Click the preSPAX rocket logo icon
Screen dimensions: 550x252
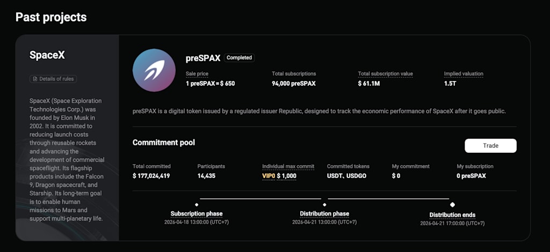coord(154,70)
